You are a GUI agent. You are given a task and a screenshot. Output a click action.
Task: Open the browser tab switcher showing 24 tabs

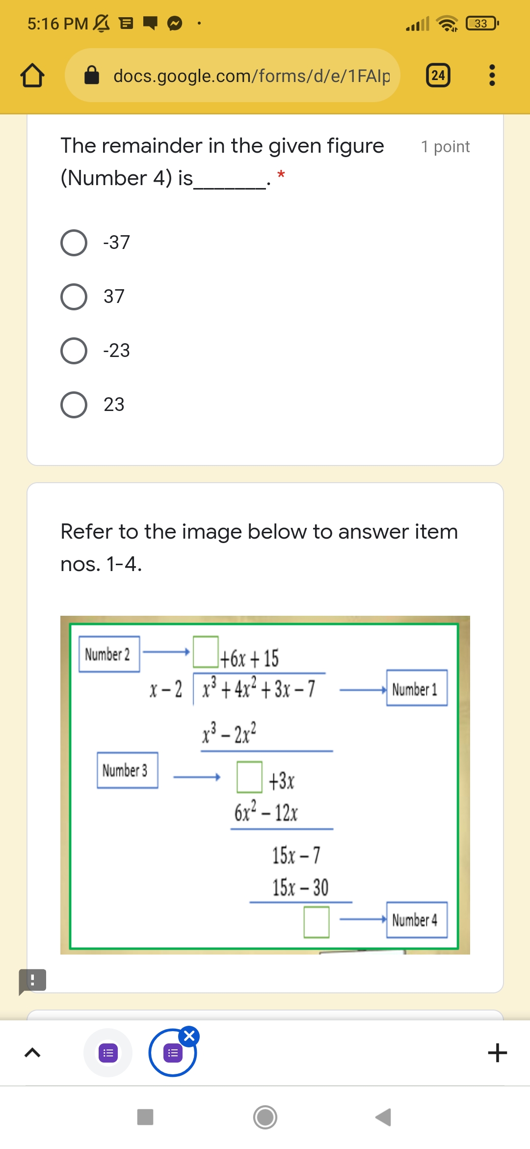437,75
